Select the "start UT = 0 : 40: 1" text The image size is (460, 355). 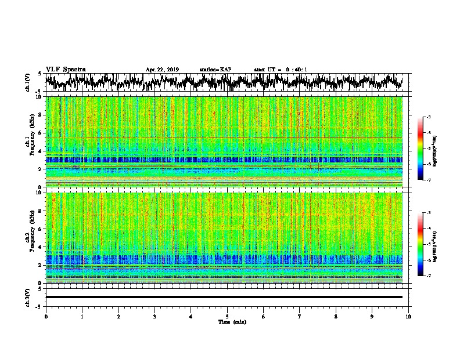click(281, 70)
